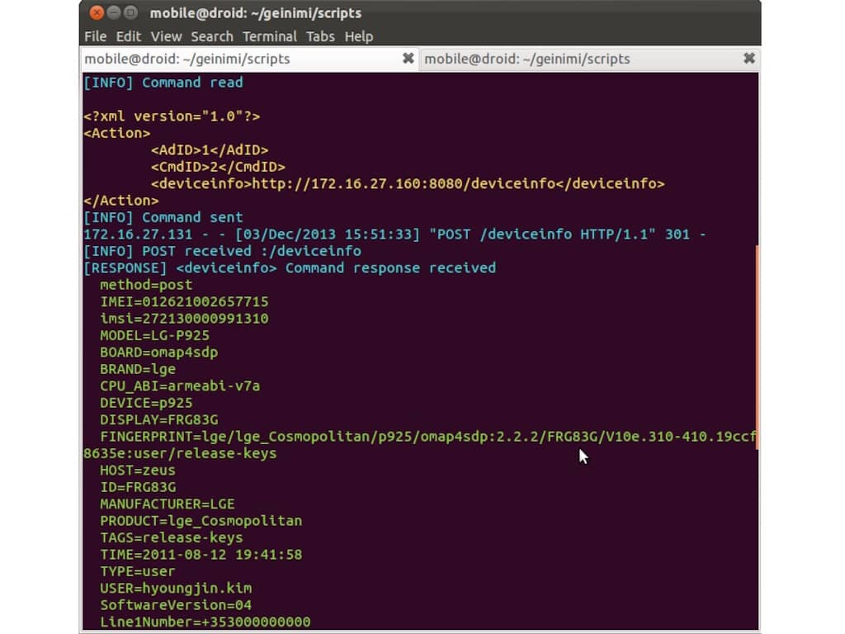This screenshot has height=634, width=845.
Task: Click the 172.16.27.131 POST log line
Action: tap(394, 234)
